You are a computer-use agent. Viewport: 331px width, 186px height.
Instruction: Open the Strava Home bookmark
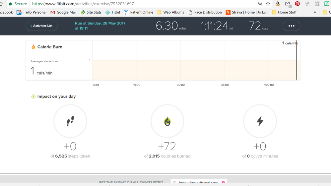(246, 12)
